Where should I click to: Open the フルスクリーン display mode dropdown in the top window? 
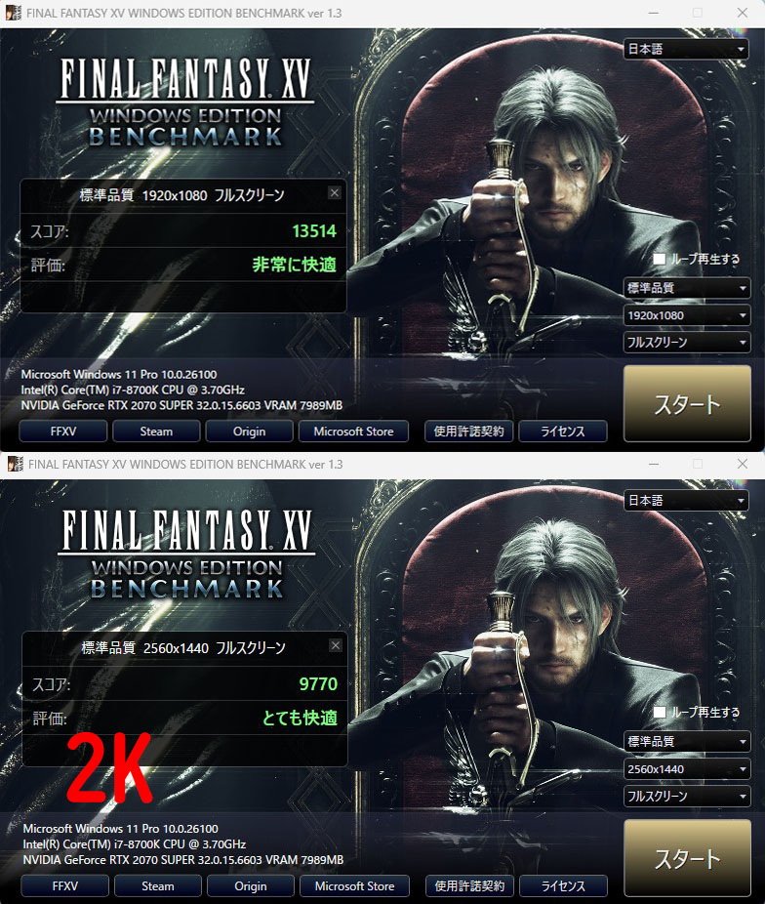687,343
